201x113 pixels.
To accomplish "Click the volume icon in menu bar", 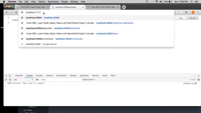I will (161, 2).
